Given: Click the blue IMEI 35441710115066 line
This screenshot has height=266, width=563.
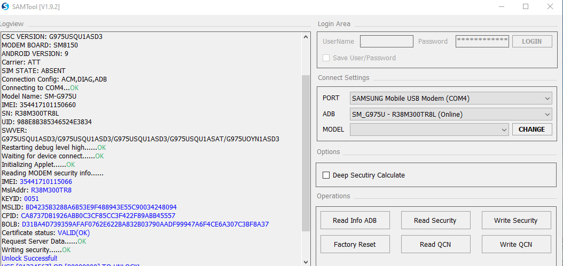Looking at the screenshot, I should click(x=37, y=182).
